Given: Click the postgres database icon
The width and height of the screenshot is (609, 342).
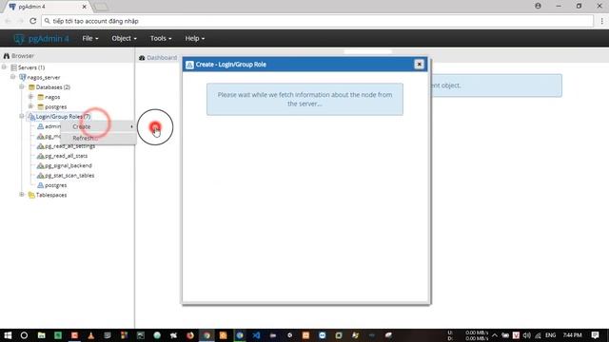Looking at the screenshot, I should pos(40,106).
